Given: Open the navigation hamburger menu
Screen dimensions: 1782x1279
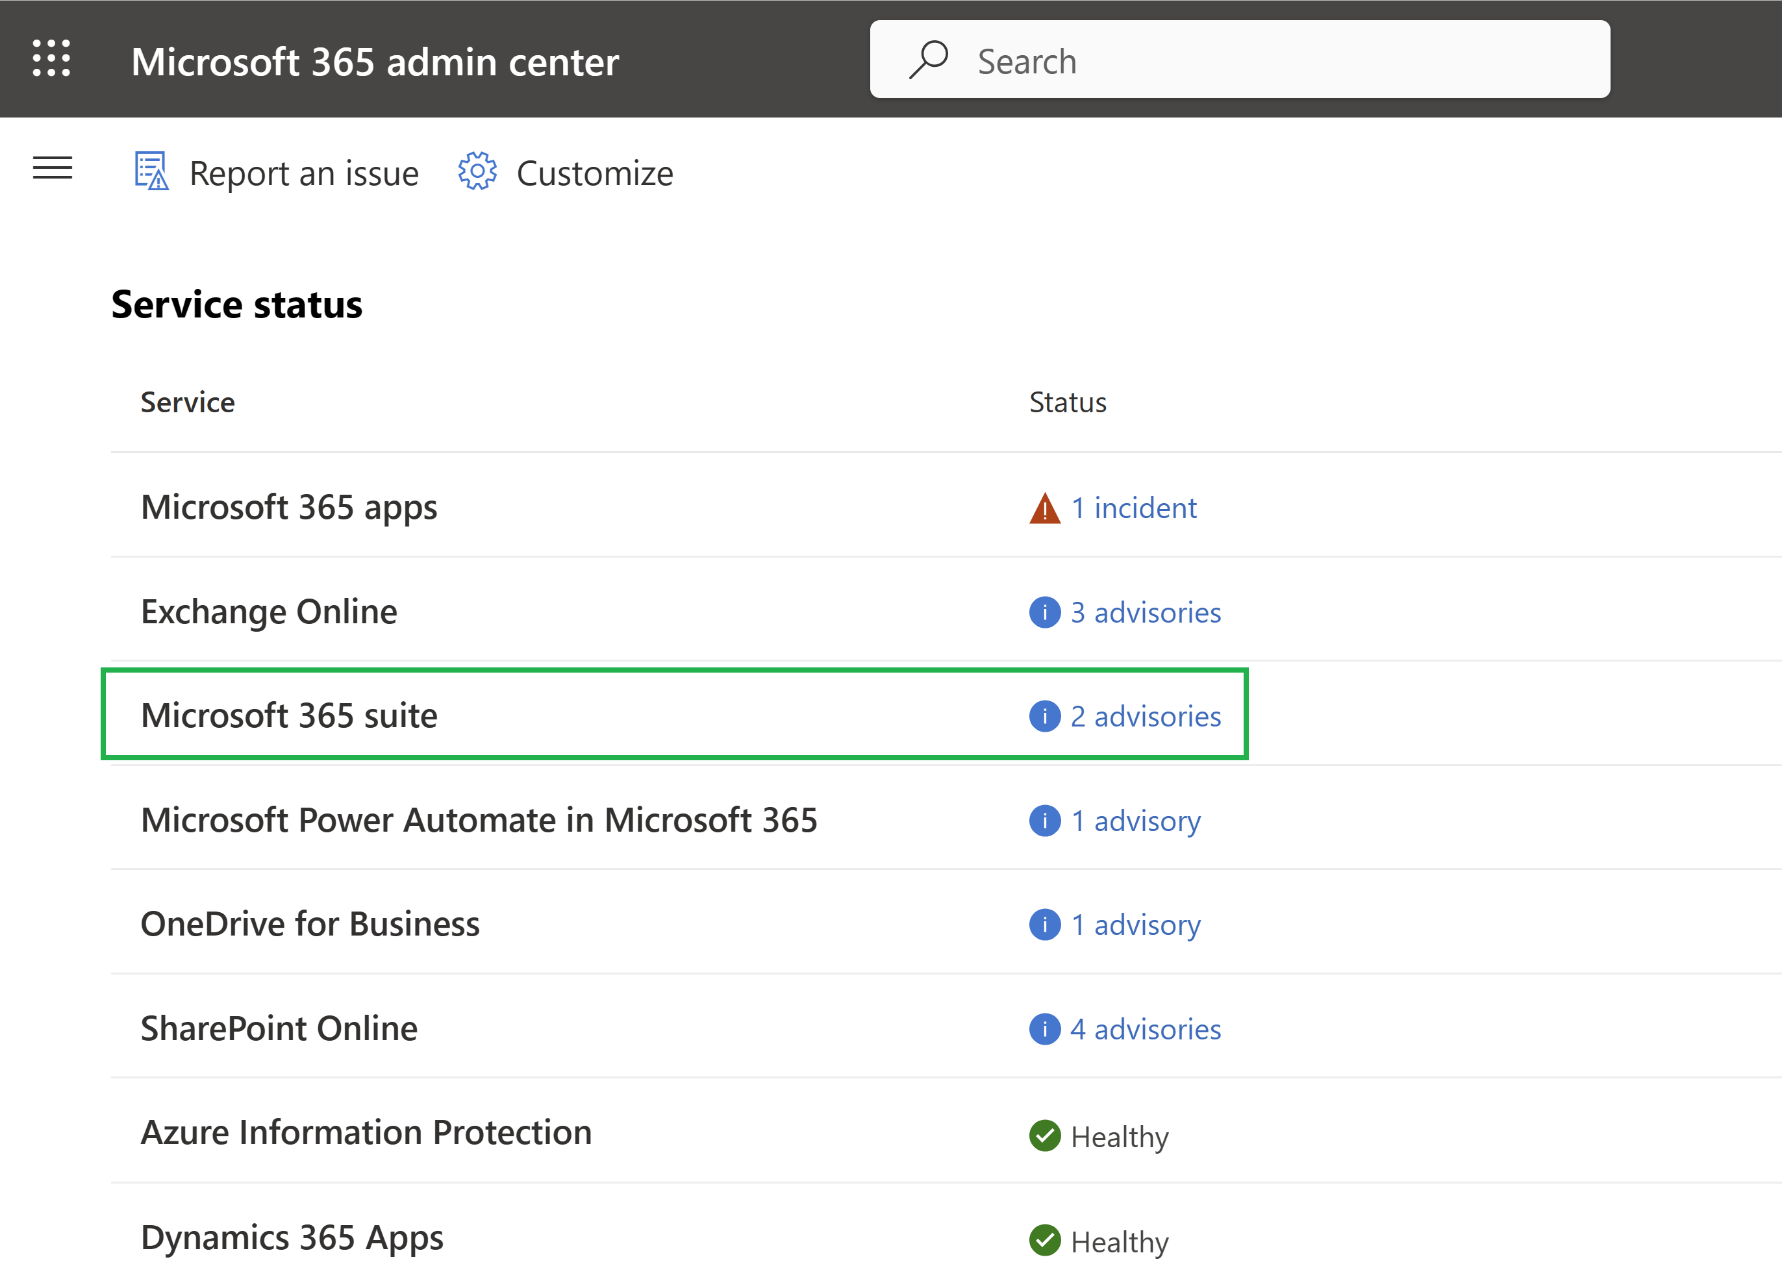Looking at the screenshot, I should [51, 168].
